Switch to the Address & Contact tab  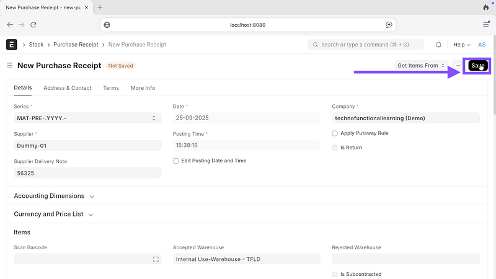click(x=67, y=88)
